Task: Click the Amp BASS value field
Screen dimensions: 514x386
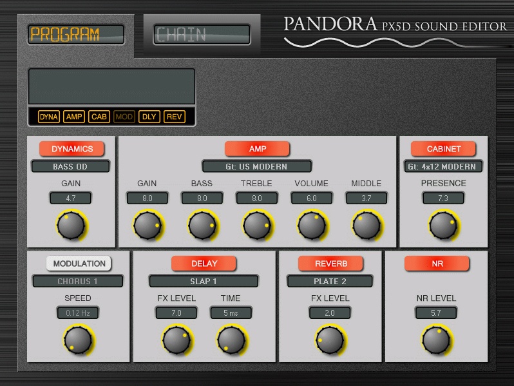Action: click(202, 198)
